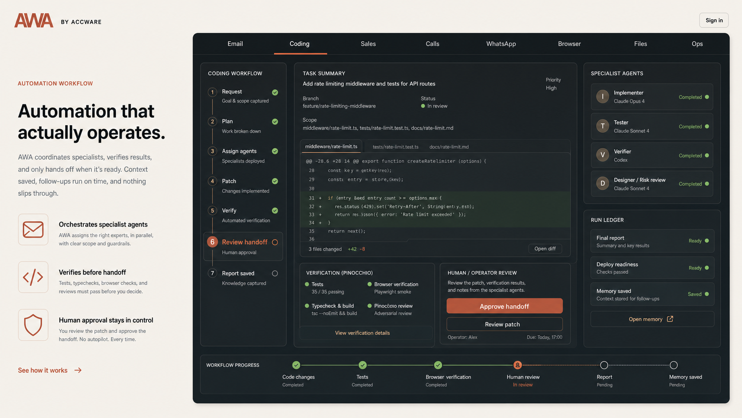Click the Verifier agent avatar

602,155
